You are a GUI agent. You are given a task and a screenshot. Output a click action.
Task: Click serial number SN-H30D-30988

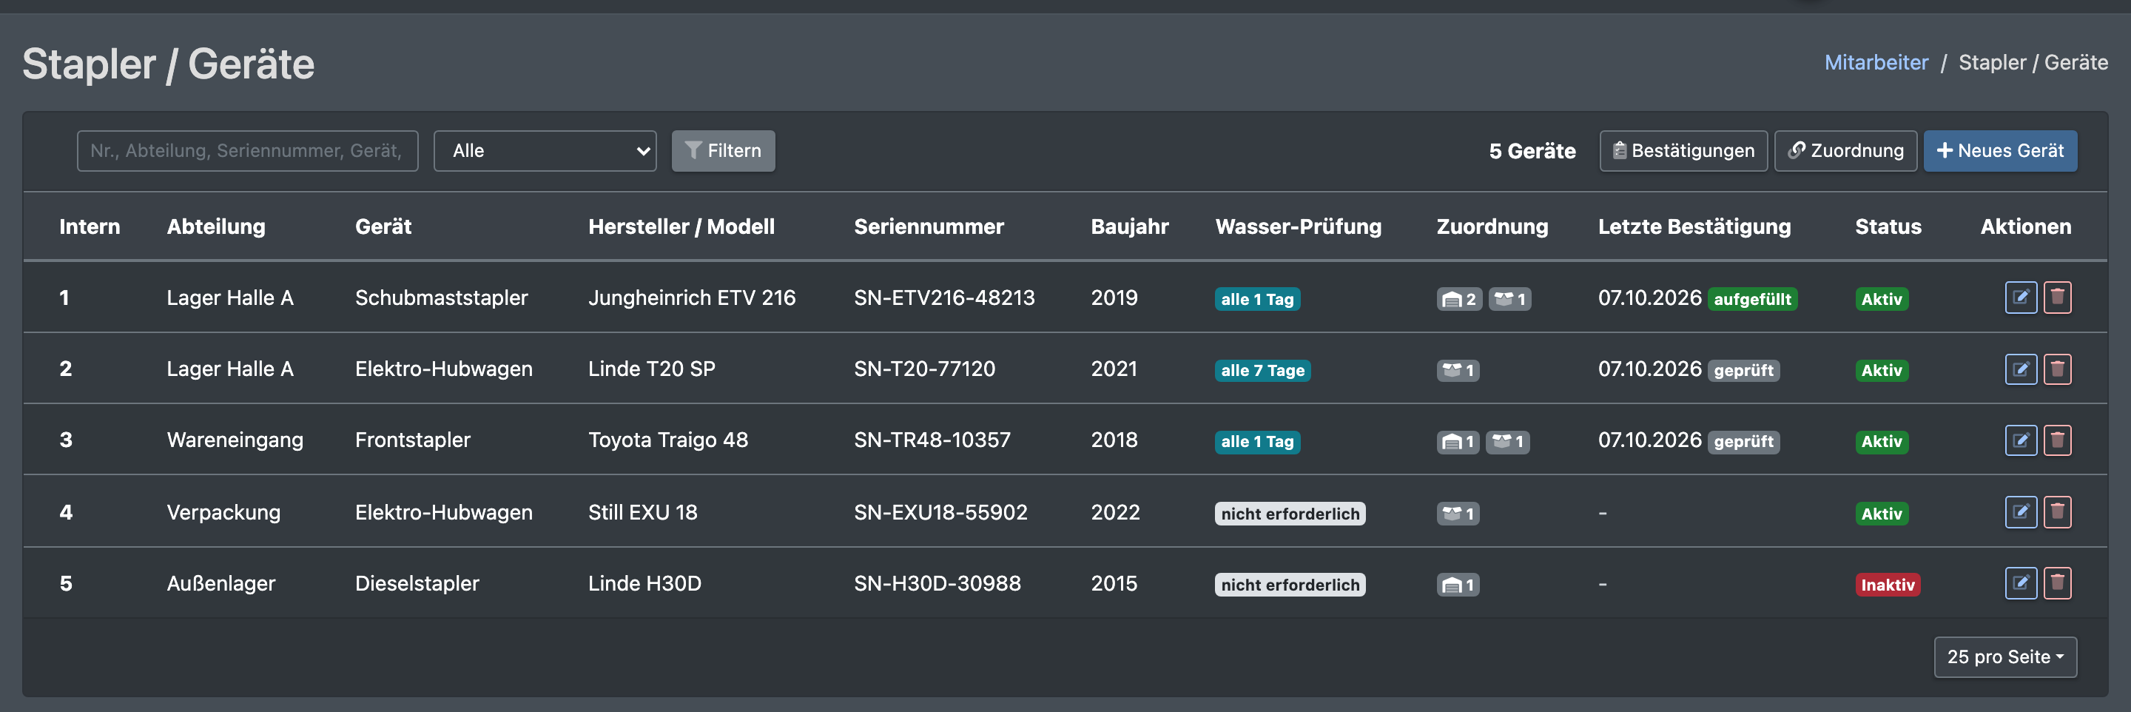pos(937,582)
